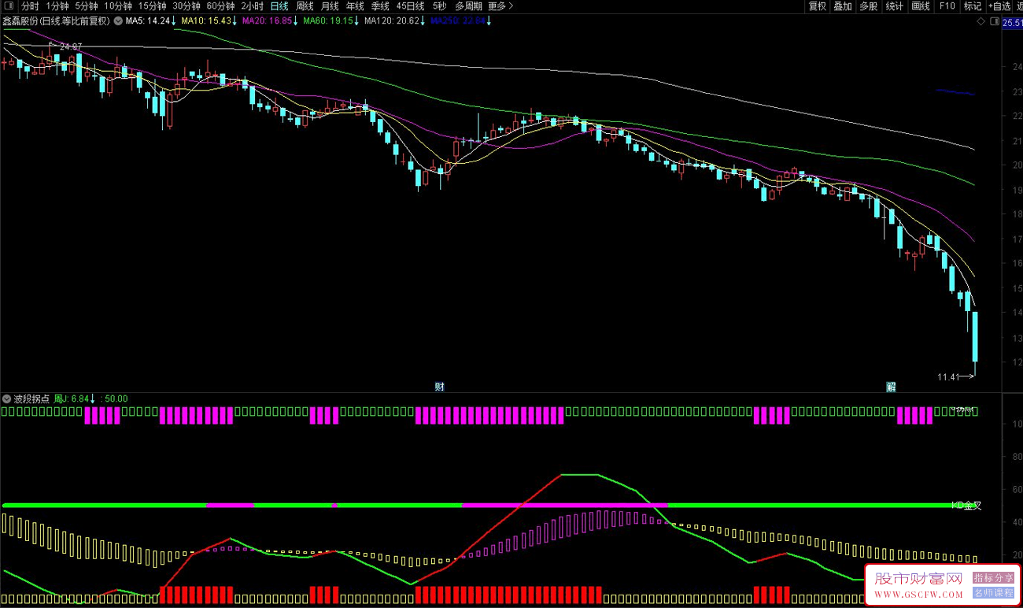
Task: Select the 15分钟 period tab
Action: (152, 6)
